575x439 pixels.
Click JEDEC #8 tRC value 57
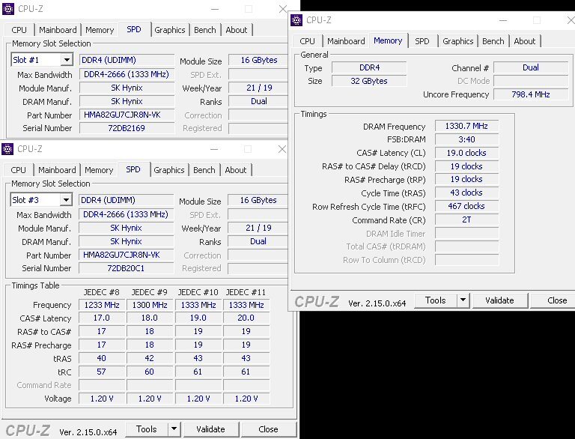tap(102, 372)
